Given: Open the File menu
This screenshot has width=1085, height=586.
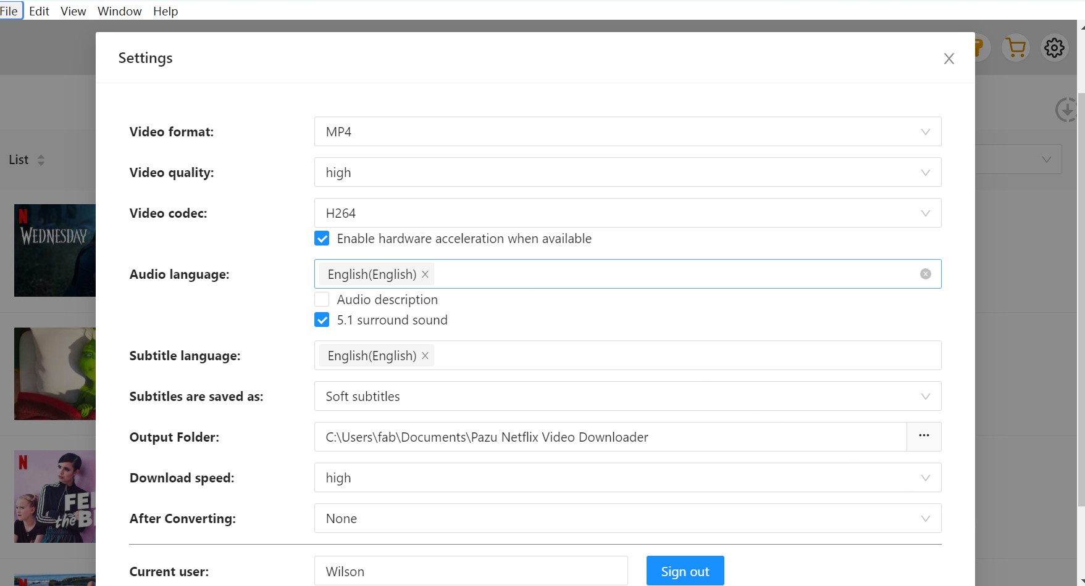Looking at the screenshot, I should click(x=9, y=11).
